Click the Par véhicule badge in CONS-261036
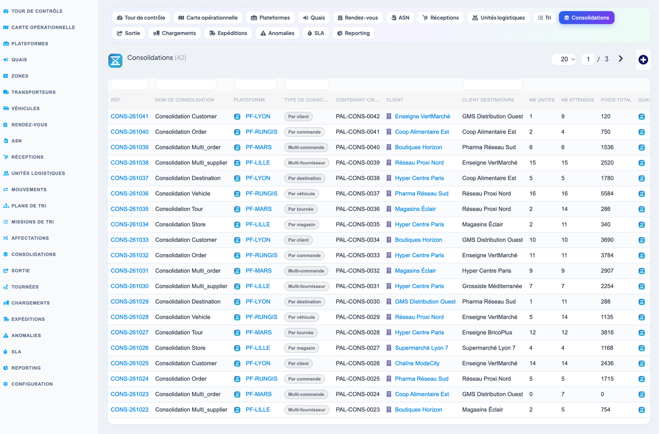 (301, 194)
